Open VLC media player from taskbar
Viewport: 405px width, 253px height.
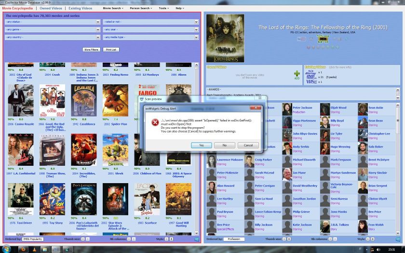click(x=34, y=250)
